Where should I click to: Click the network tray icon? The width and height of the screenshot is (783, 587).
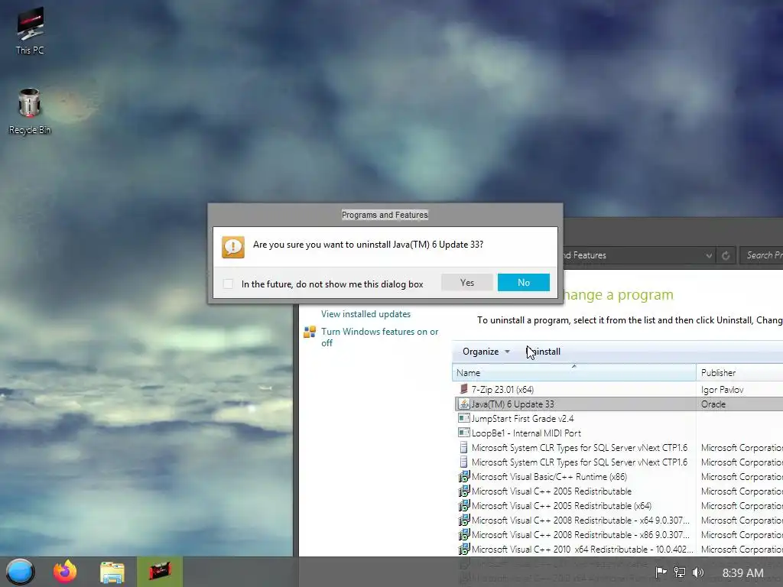pyautogui.click(x=680, y=572)
